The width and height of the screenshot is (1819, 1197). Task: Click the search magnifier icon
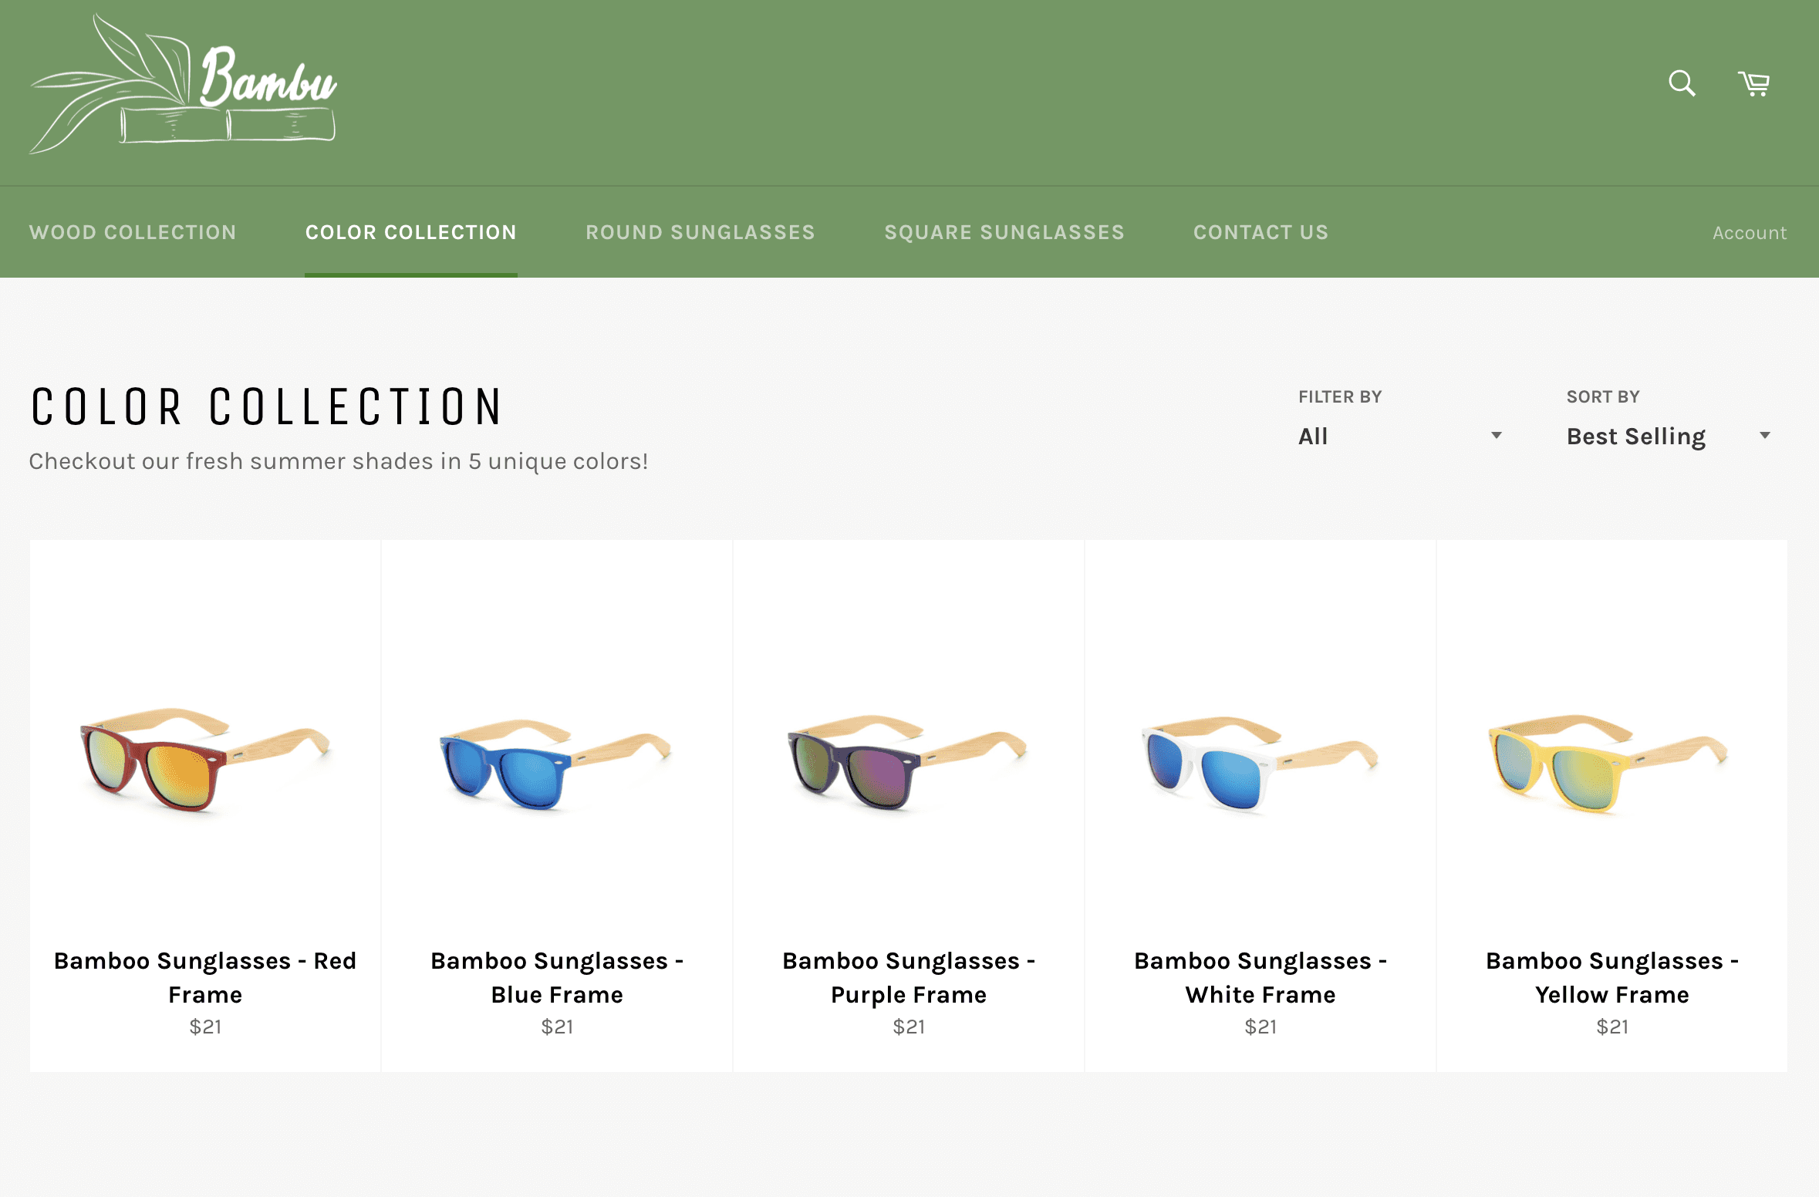tap(1682, 83)
